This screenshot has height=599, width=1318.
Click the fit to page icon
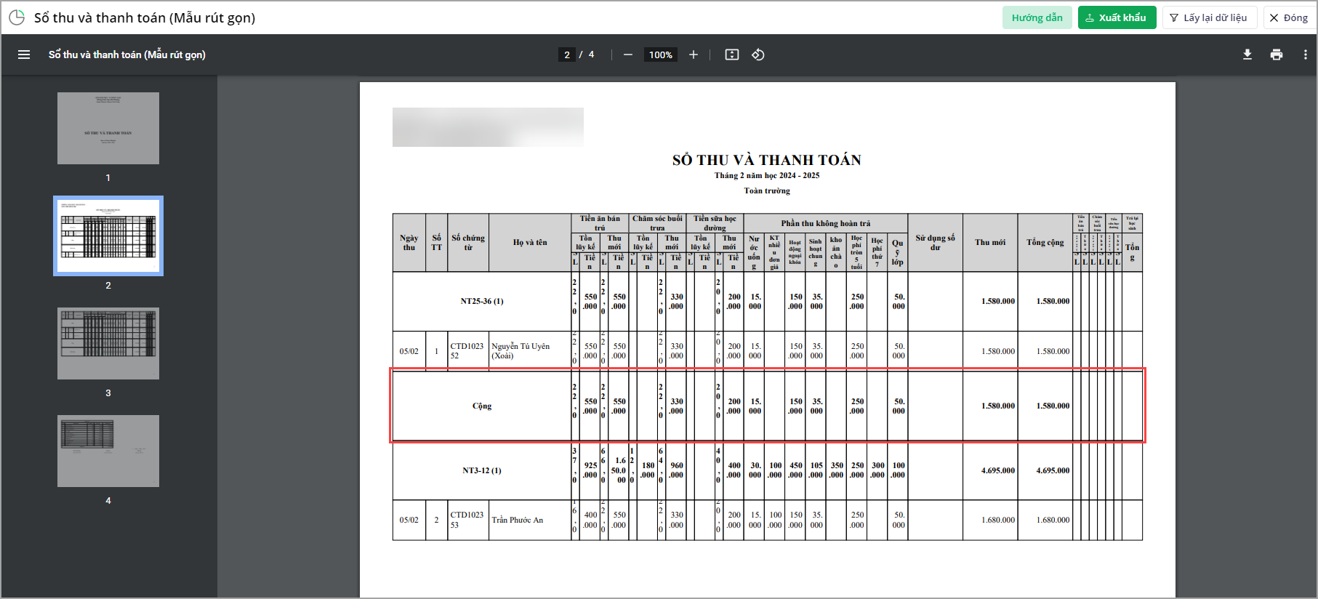click(x=732, y=55)
